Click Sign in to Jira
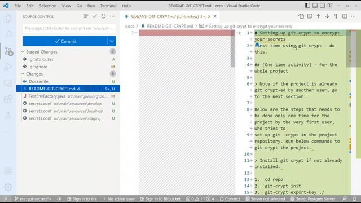Image resolution: width=361 pixels, height=203 pixels. click(82, 199)
